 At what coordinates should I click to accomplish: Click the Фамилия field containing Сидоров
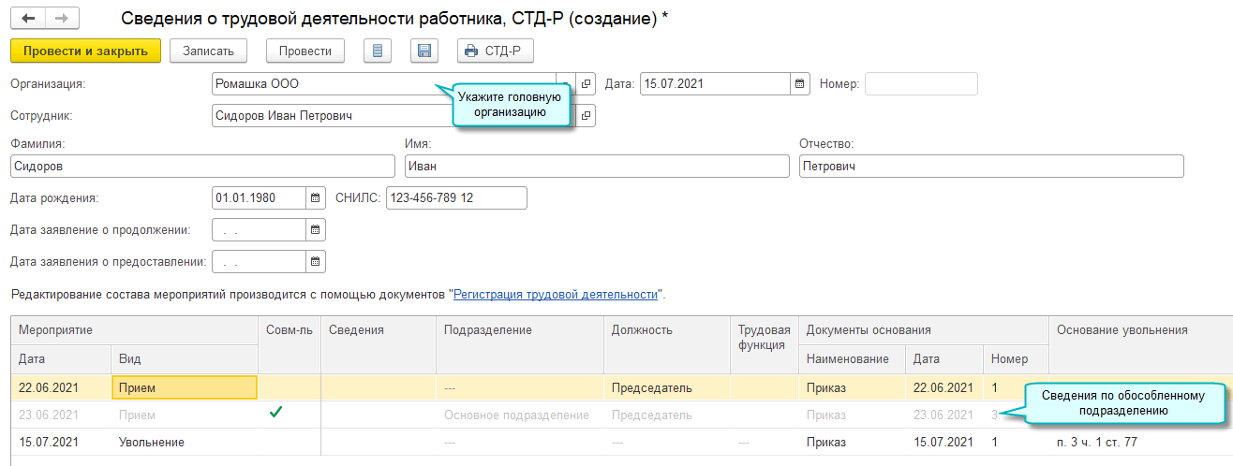pos(202,167)
